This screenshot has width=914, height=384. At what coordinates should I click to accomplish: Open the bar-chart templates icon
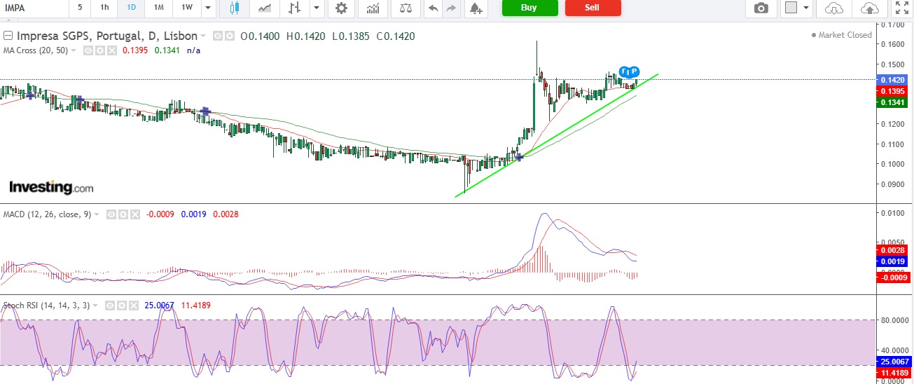pos(373,8)
